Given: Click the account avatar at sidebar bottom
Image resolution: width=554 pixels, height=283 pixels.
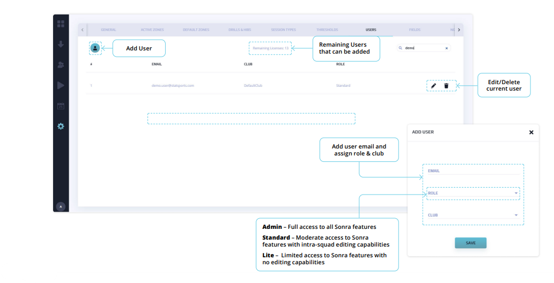Looking at the screenshot, I should click(x=61, y=206).
